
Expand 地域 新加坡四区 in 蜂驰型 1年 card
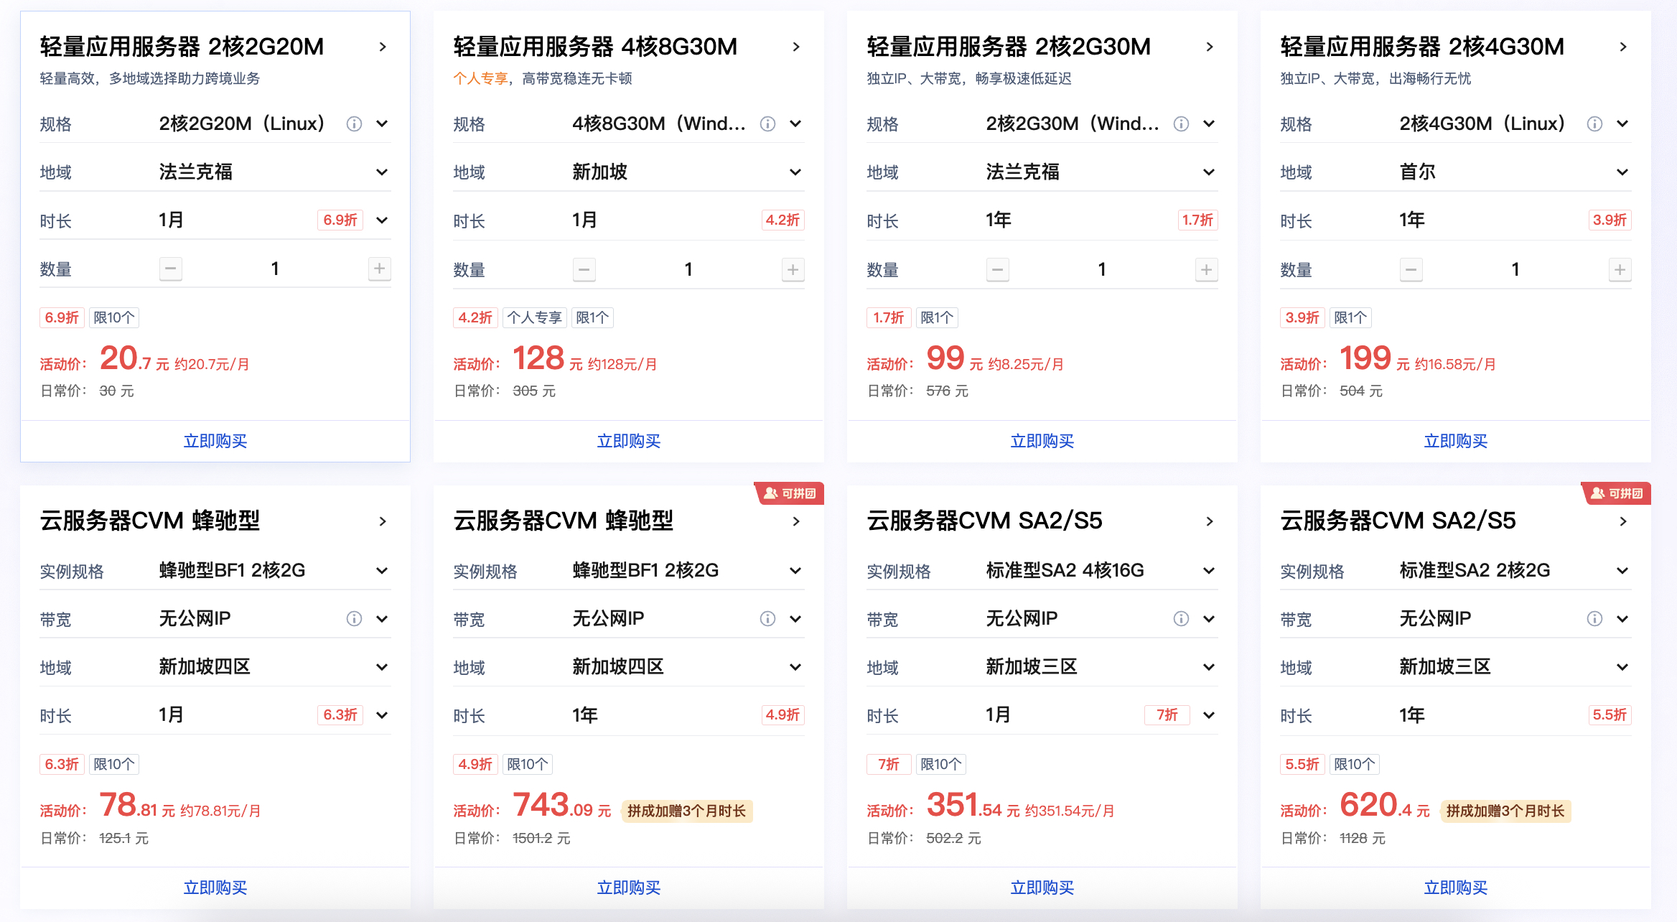(795, 666)
